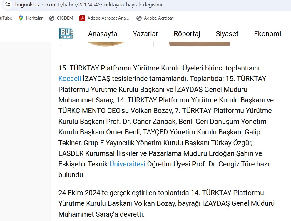
Task: Open the ÇİĞDEM bookmark
Action: 61,18
